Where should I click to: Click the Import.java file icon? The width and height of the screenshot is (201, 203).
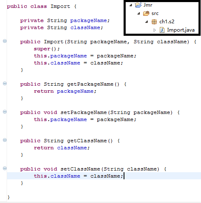click(162, 30)
